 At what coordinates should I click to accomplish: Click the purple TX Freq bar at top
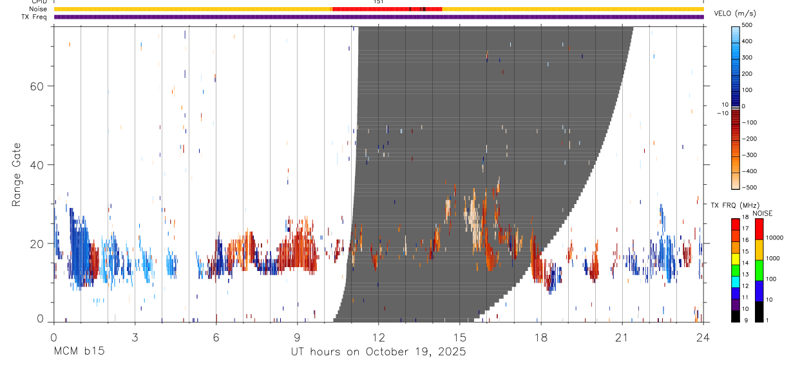coord(379,17)
